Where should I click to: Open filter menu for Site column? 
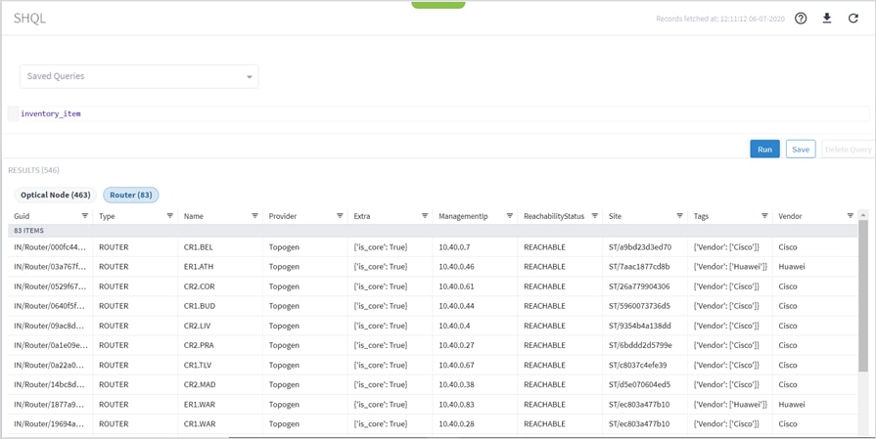pyautogui.click(x=679, y=216)
